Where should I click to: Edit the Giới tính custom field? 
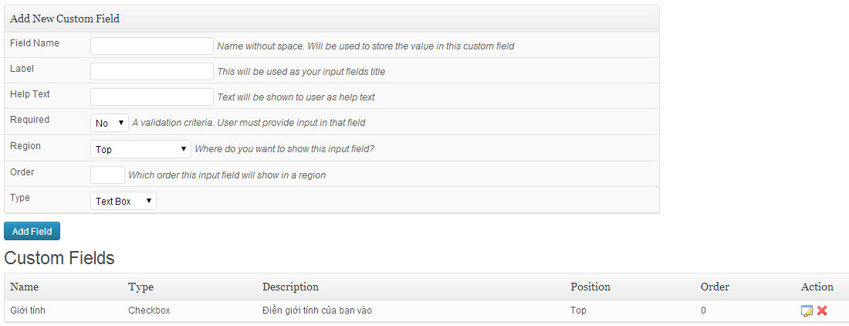pos(807,311)
